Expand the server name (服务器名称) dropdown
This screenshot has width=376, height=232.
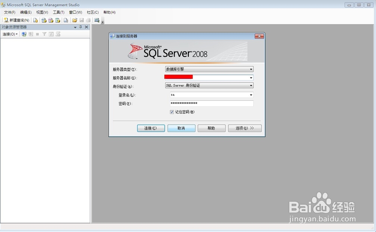click(251, 78)
